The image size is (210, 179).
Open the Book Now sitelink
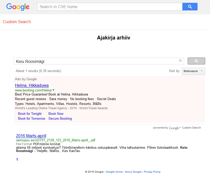[x=56, y=114]
